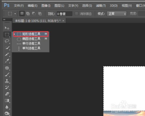Image resolution: width=145 pixels, height=116 pixels.
Task: Expand the toolbox with the double-arrow
Action: pyautogui.click(x=4, y=20)
